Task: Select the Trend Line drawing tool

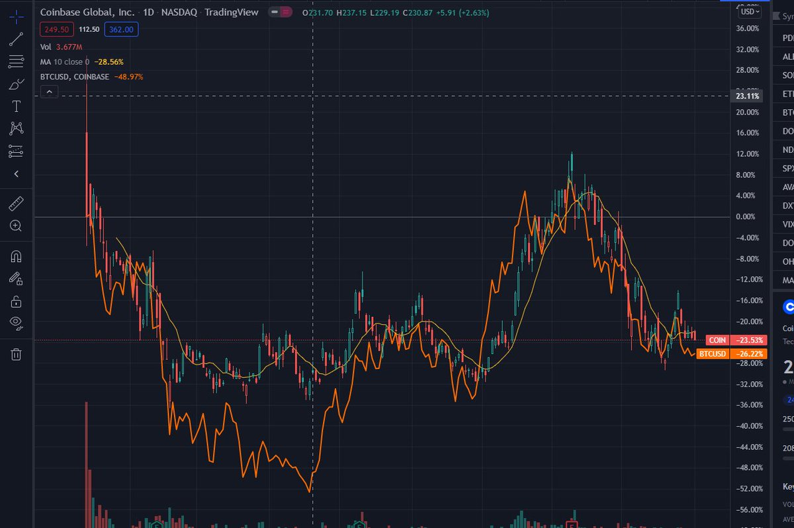Action: (16, 39)
